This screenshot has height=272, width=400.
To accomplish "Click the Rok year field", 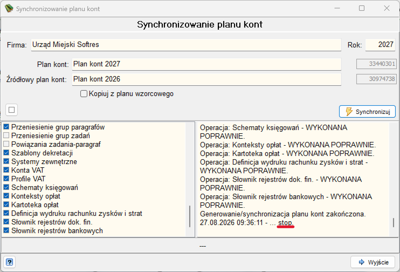I will pyautogui.click(x=380, y=45).
